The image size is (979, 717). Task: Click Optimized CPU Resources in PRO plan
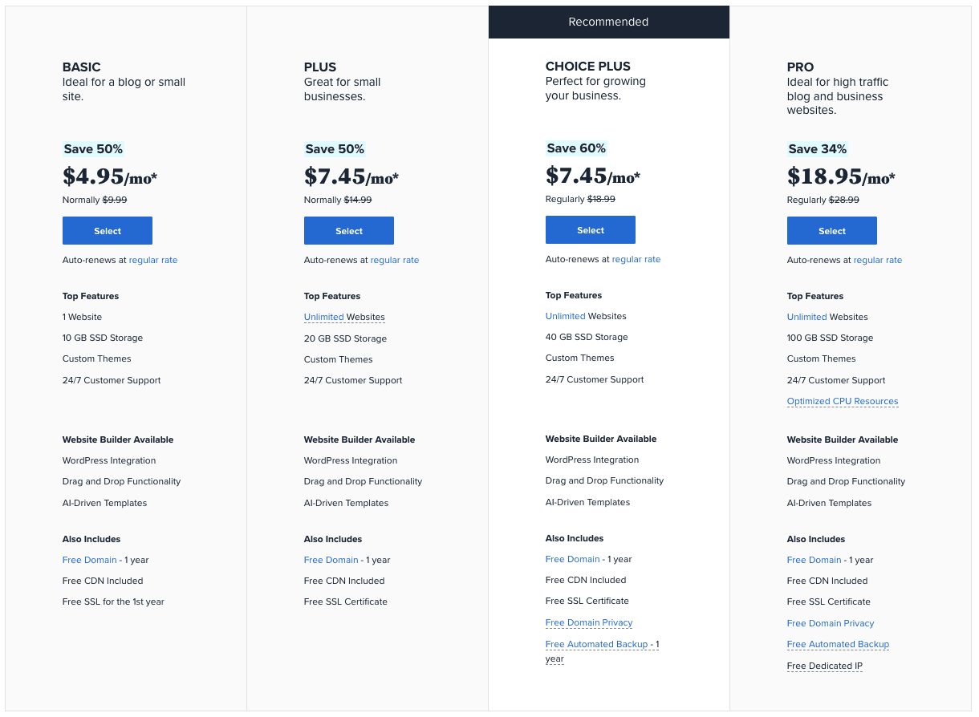click(x=843, y=402)
